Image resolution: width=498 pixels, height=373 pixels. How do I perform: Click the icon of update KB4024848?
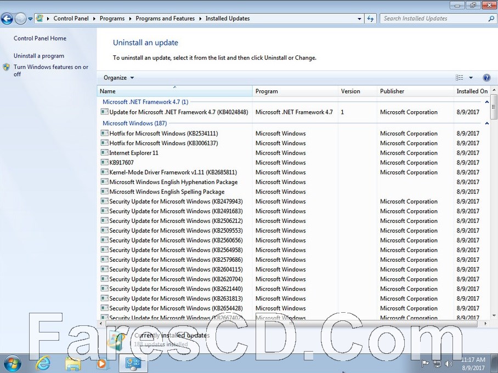(x=104, y=112)
